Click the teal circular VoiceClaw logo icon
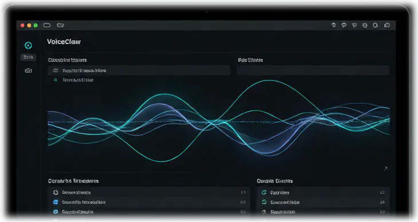 coord(29,46)
